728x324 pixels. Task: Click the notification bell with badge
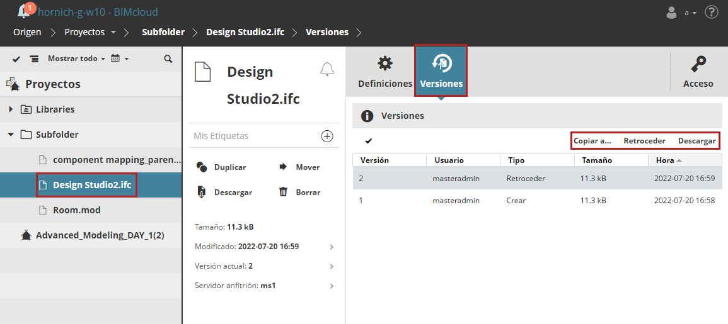click(25, 11)
